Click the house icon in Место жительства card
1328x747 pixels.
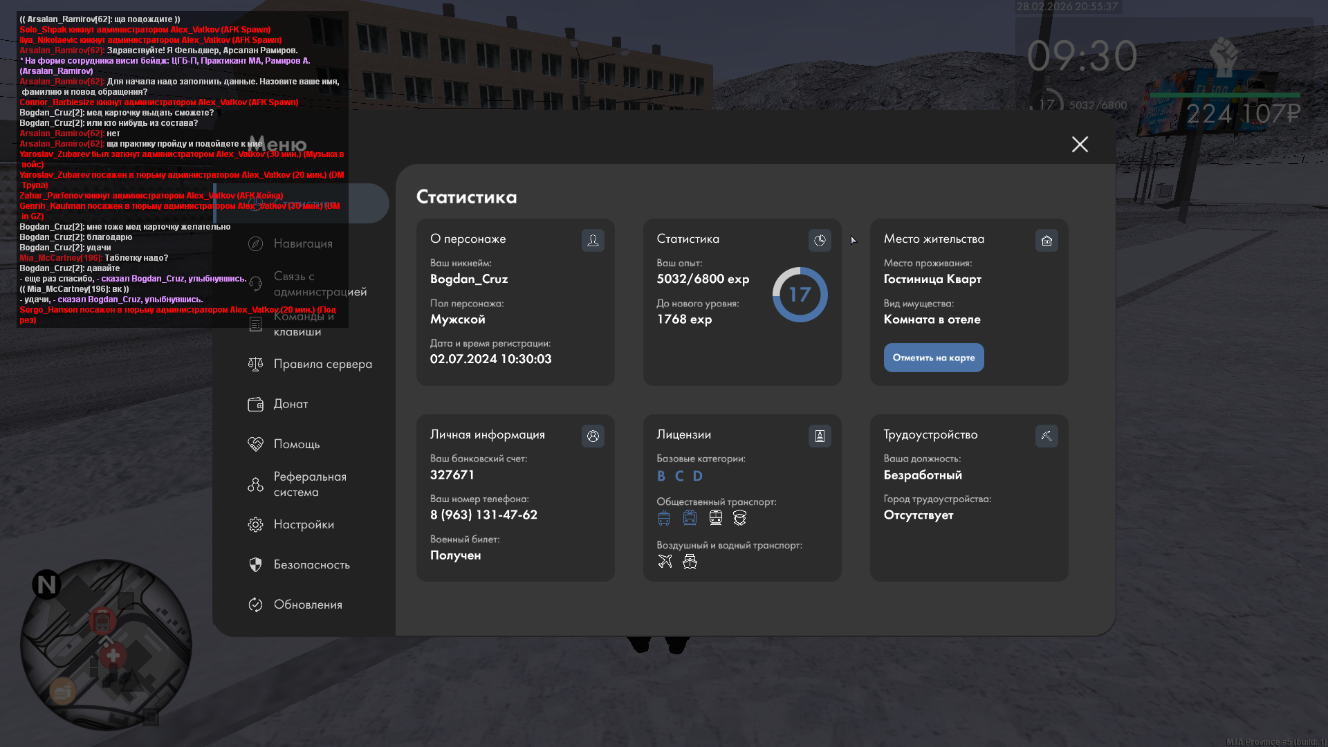tap(1046, 240)
